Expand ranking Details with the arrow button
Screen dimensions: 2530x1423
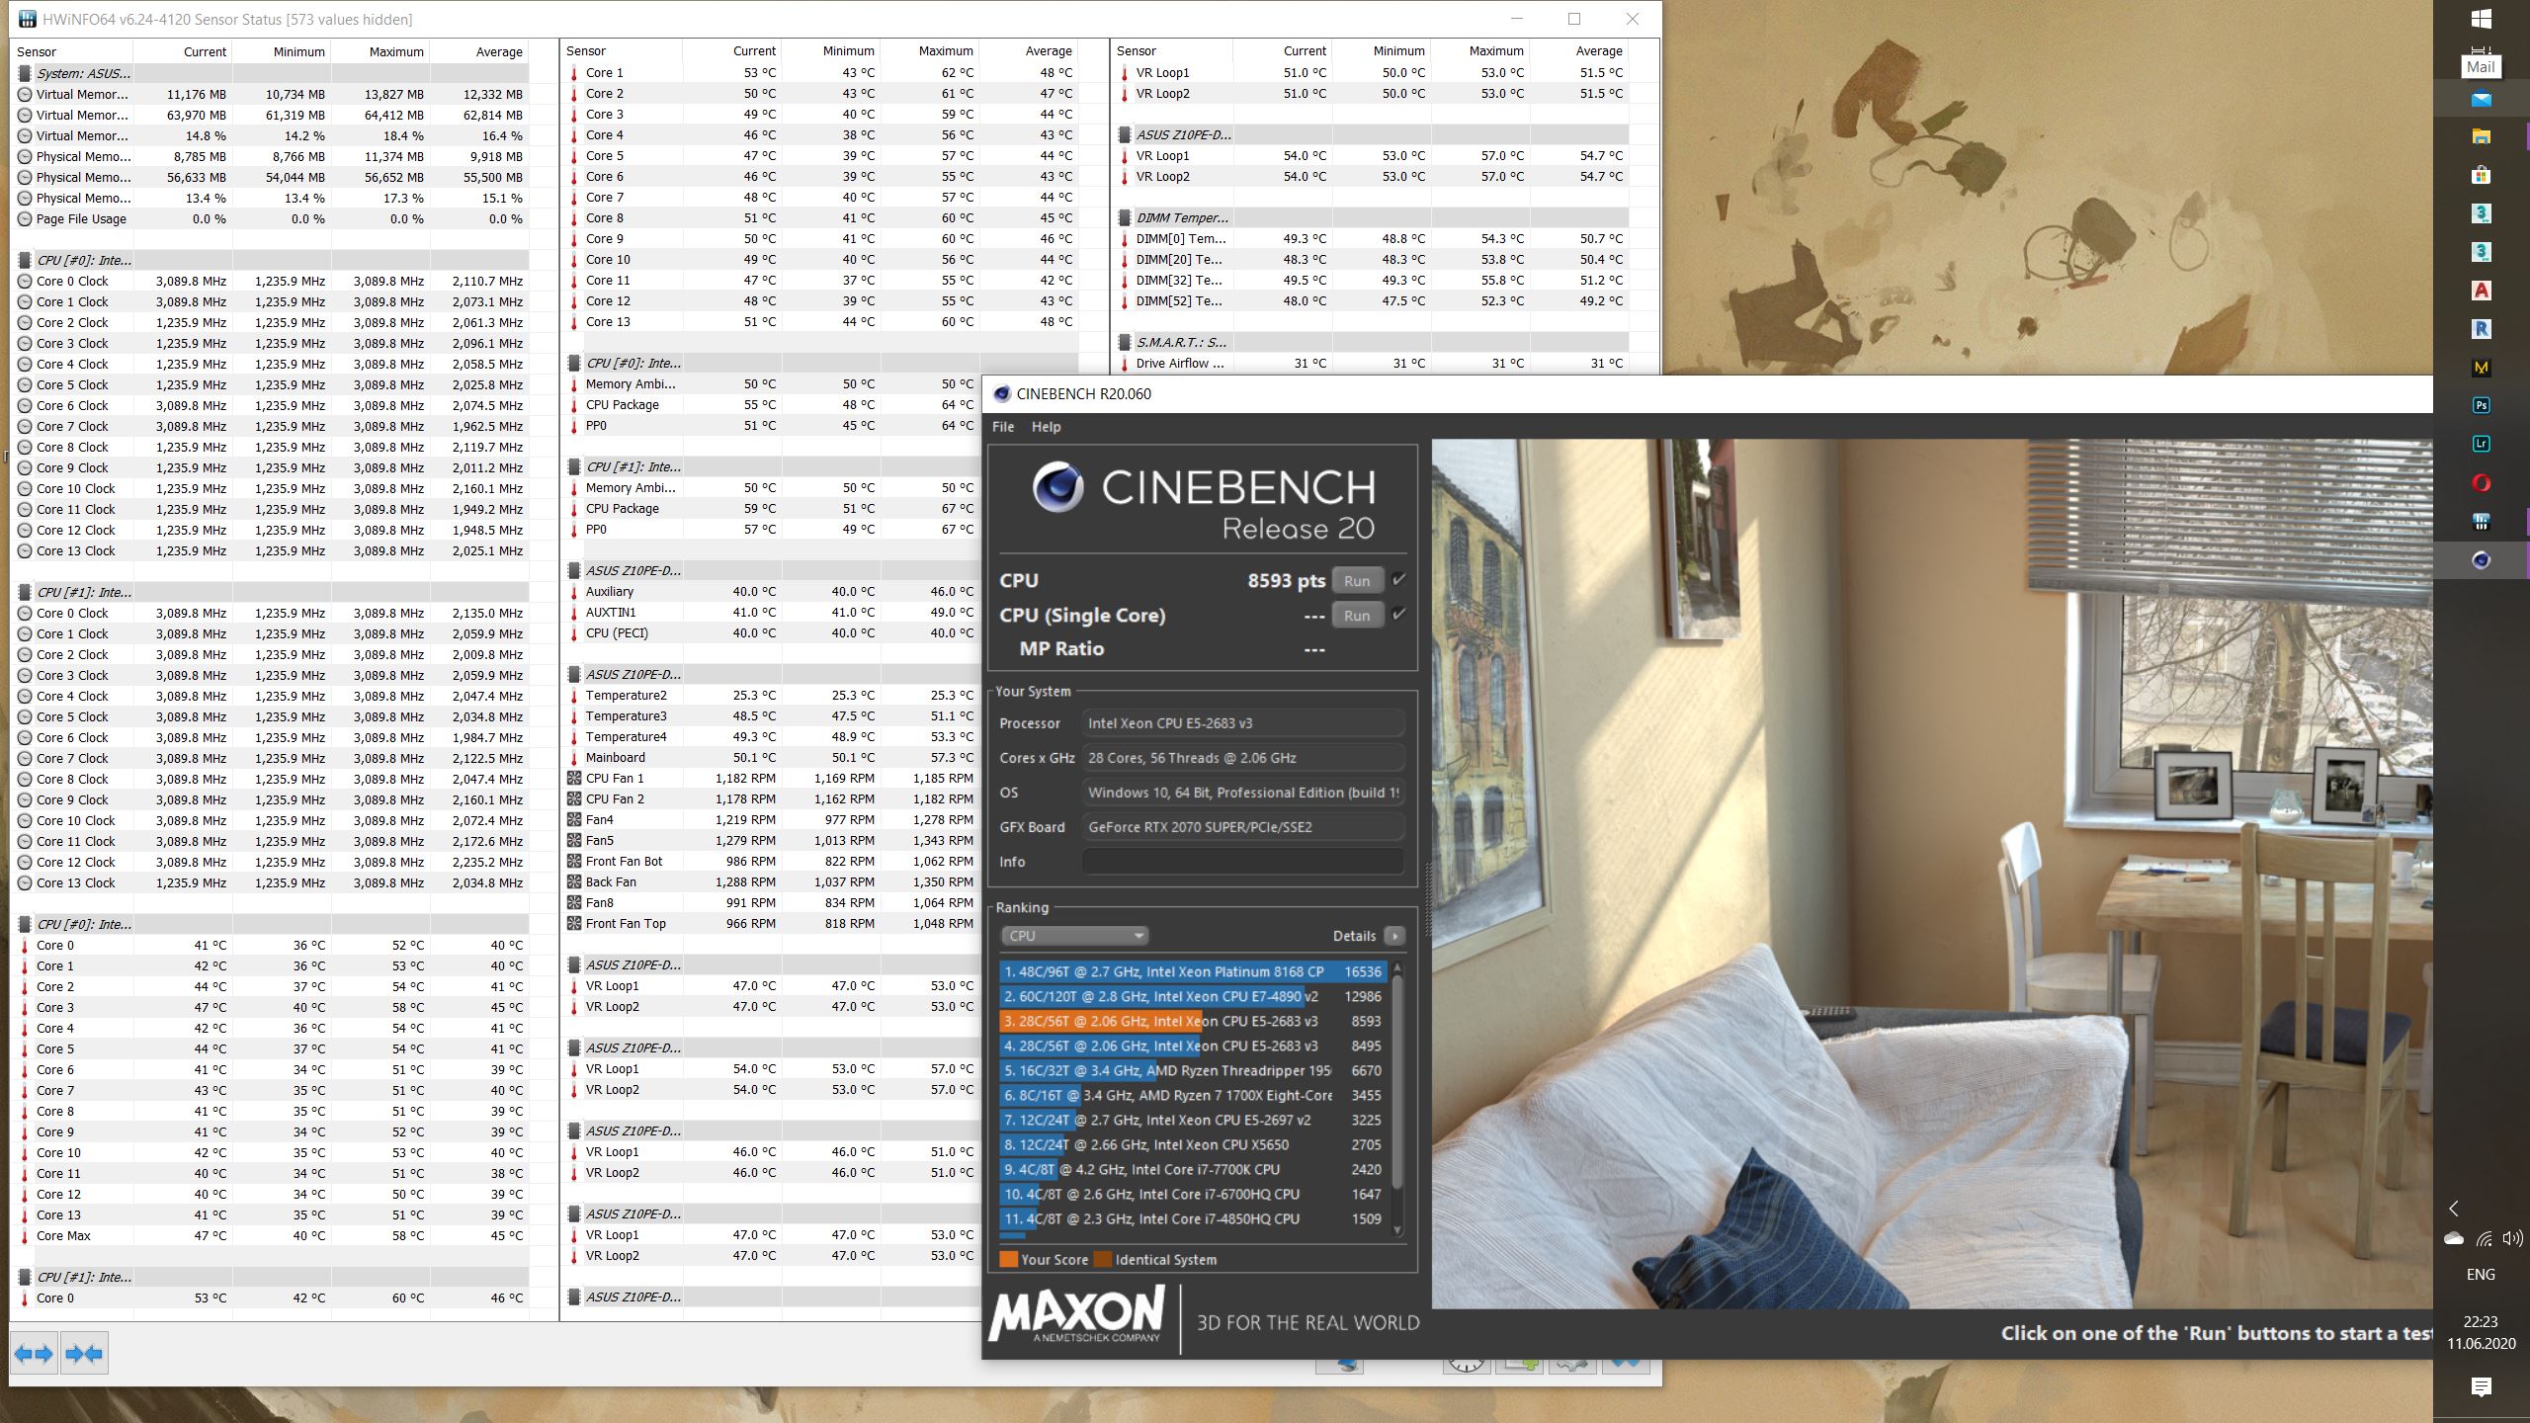click(x=1394, y=936)
